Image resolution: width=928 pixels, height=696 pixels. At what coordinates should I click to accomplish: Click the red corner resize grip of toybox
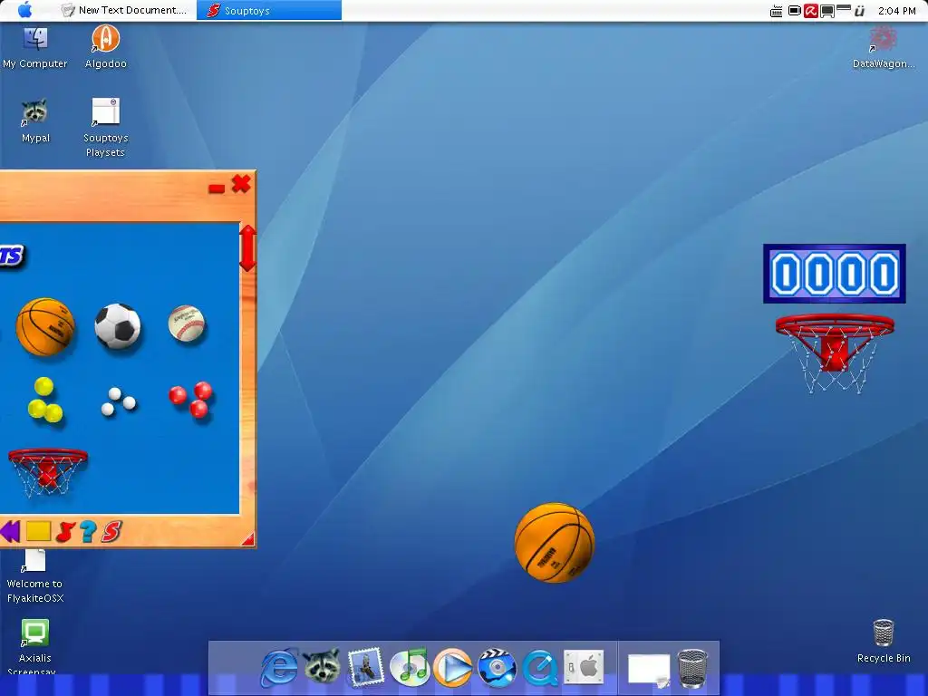click(x=248, y=538)
